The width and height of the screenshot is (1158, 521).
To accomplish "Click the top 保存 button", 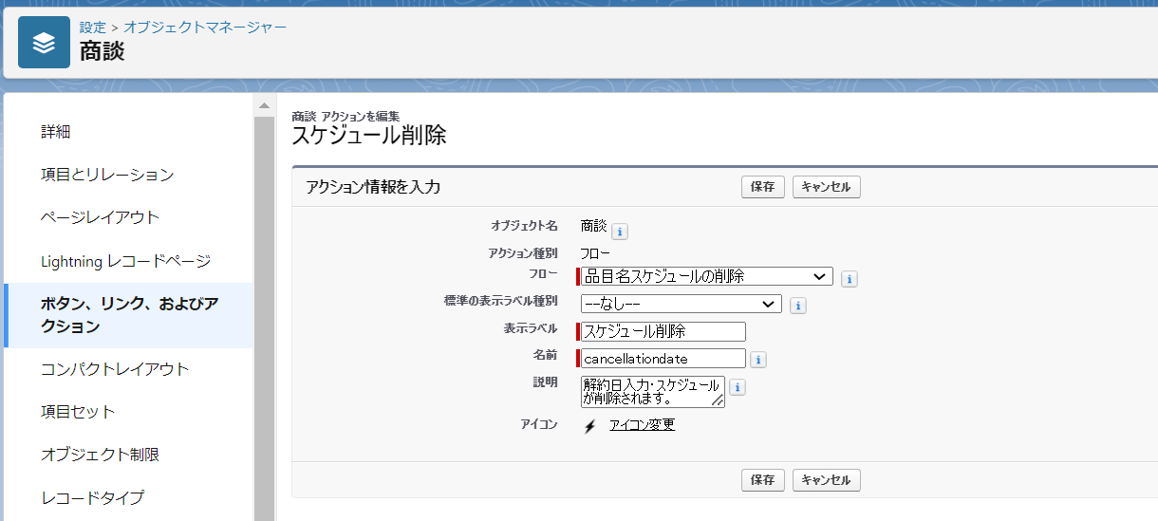I will point(762,187).
